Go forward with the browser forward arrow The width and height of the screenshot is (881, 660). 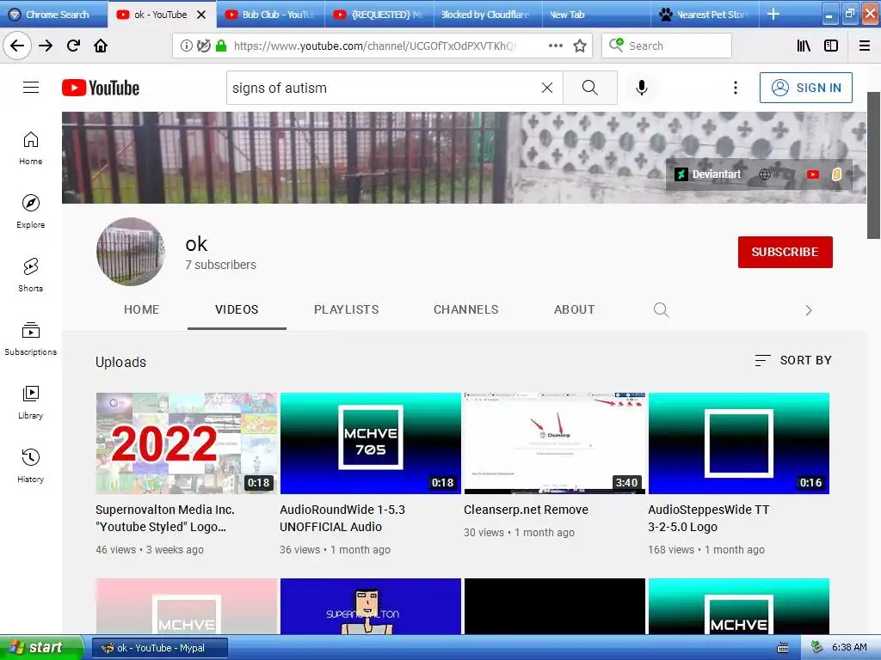46,46
